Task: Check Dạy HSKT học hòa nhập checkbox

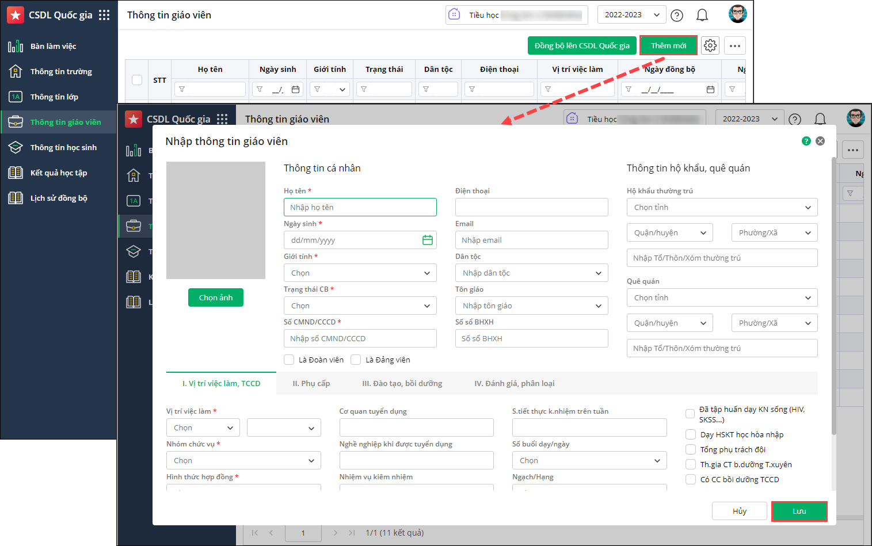Action: tap(691, 434)
